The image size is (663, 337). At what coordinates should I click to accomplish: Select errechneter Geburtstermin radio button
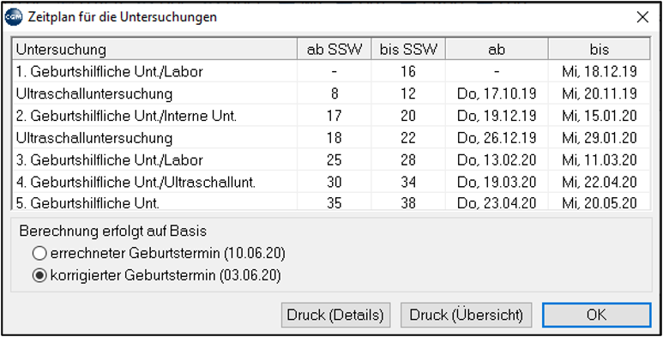pos(39,254)
